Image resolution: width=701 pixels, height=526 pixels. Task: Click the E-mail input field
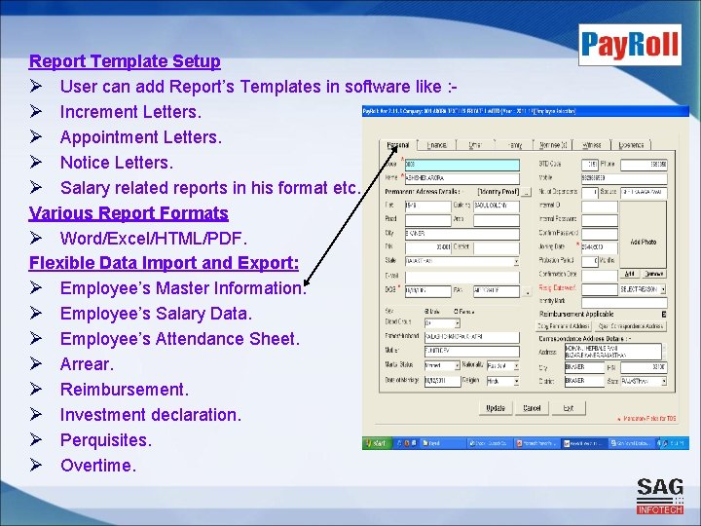coord(462,277)
